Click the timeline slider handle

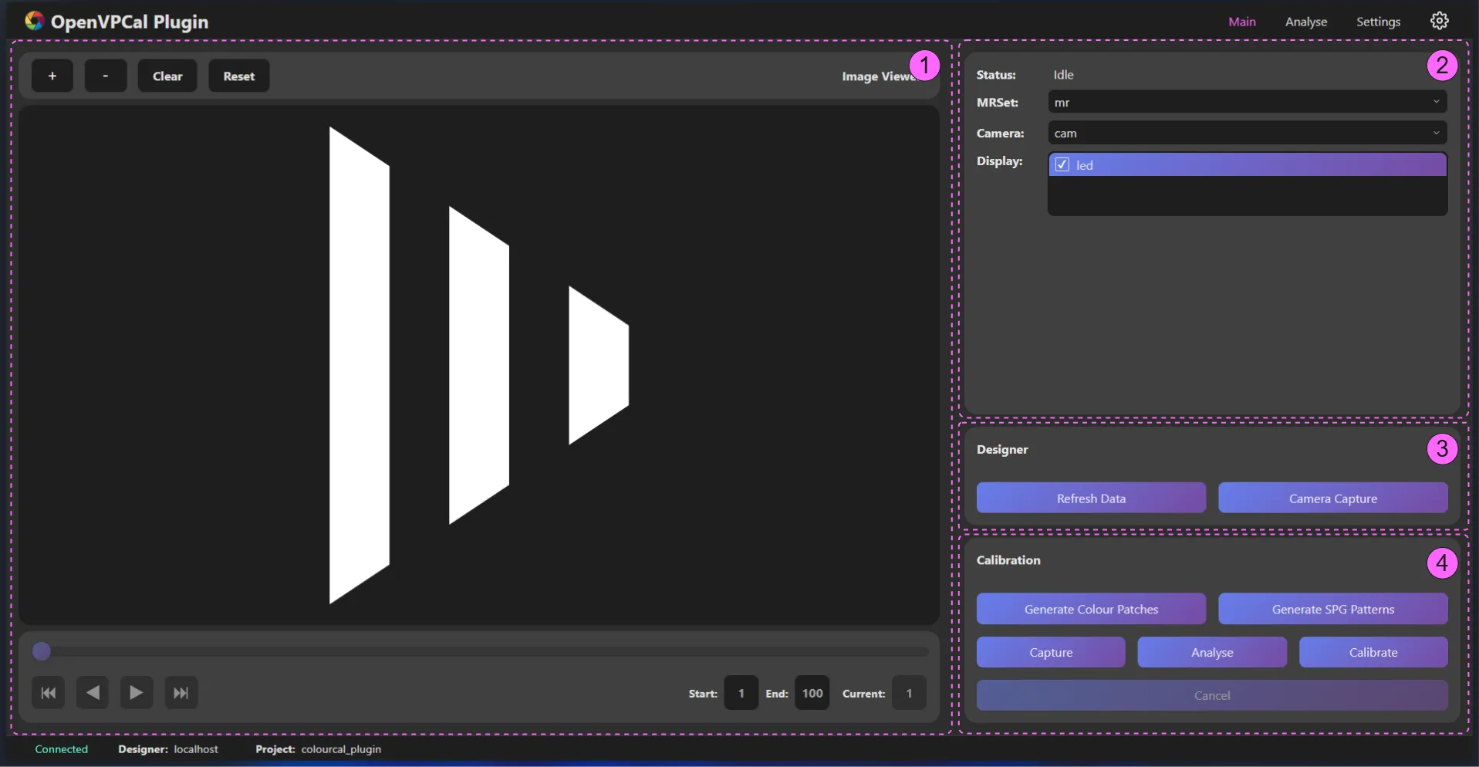[42, 652]
